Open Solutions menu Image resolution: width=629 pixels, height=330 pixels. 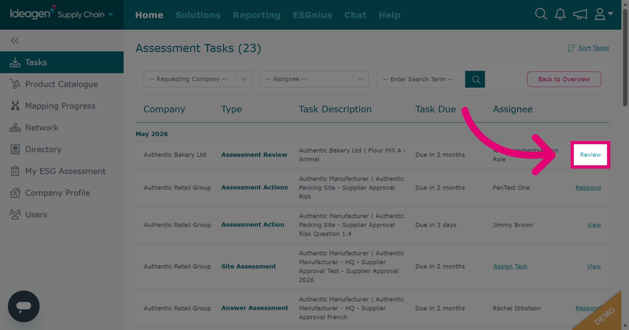tap(198, 15)
